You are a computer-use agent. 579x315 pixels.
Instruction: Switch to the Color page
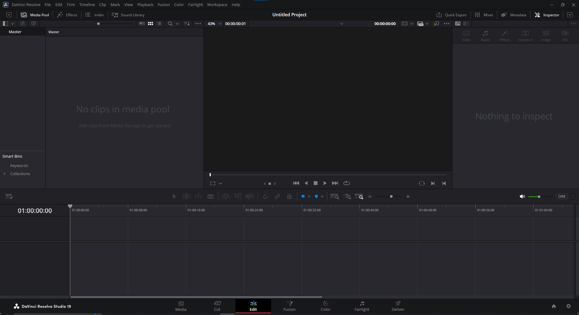coord(326,306)
